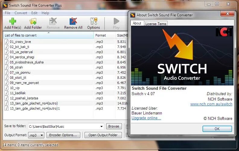Click the Bauer Lindemann licensed user name

(x=147, y=113)
